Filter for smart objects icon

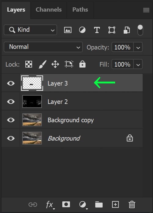tap(126, 30)
